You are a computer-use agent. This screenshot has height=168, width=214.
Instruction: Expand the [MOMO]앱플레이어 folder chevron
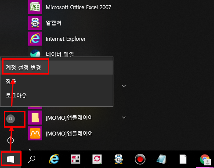tap(124, 118)
